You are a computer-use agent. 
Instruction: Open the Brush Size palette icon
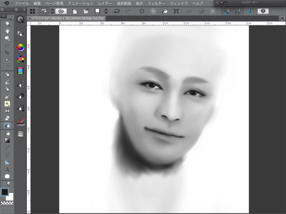pyautogui.click(x=20, y=108)
